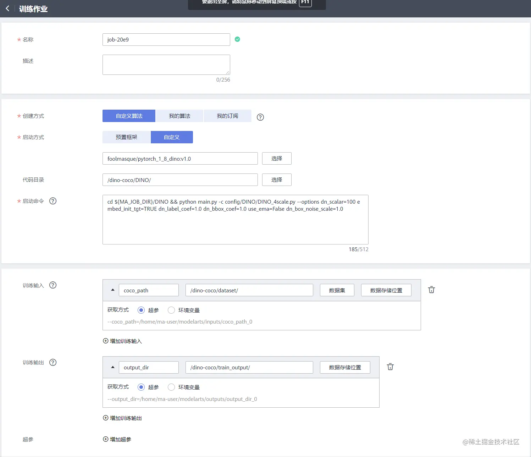Focus the /dino-coco/DINO/ code directory field
This screenshot has width=531, height=457.
click(x=180, y=180)
